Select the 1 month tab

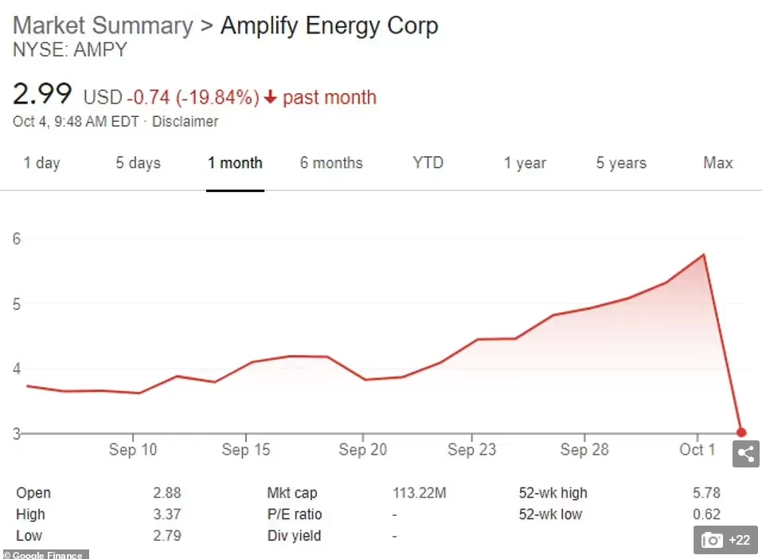coord(235,162)
